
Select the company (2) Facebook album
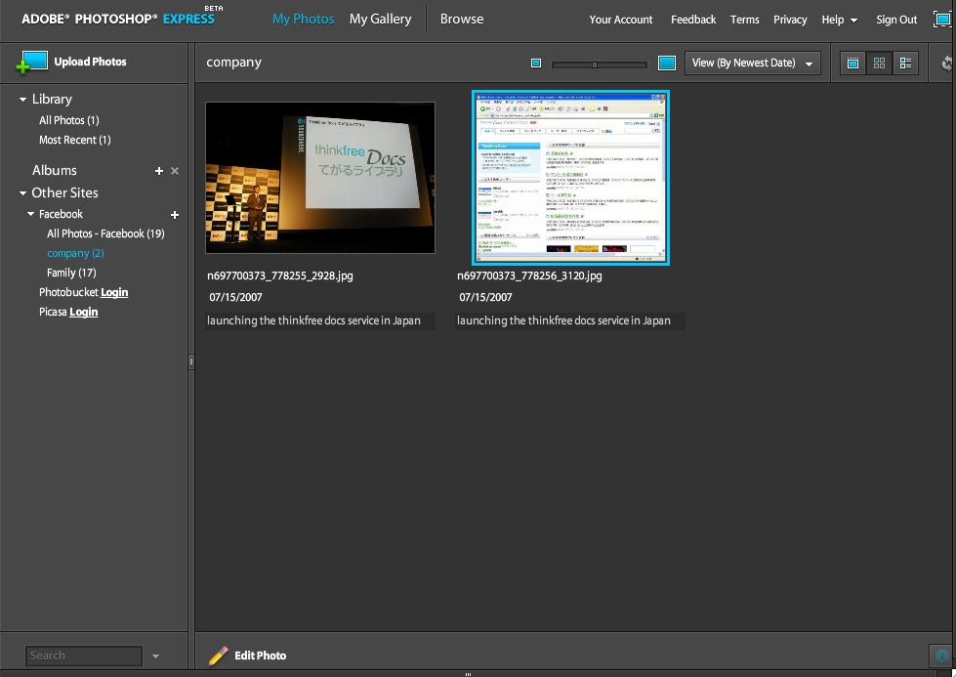(75, 253)
